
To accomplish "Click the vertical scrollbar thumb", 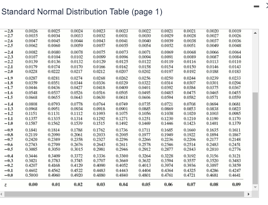I will [x=255, y=138].
